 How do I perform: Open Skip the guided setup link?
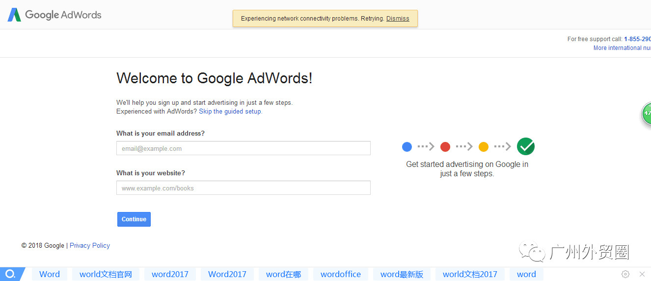230,112
